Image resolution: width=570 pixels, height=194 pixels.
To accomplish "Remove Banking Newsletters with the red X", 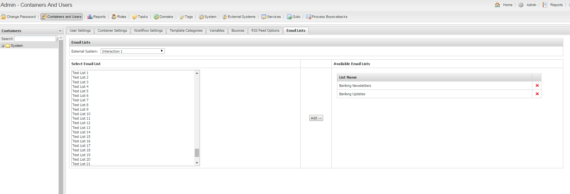I will point(537,86).
